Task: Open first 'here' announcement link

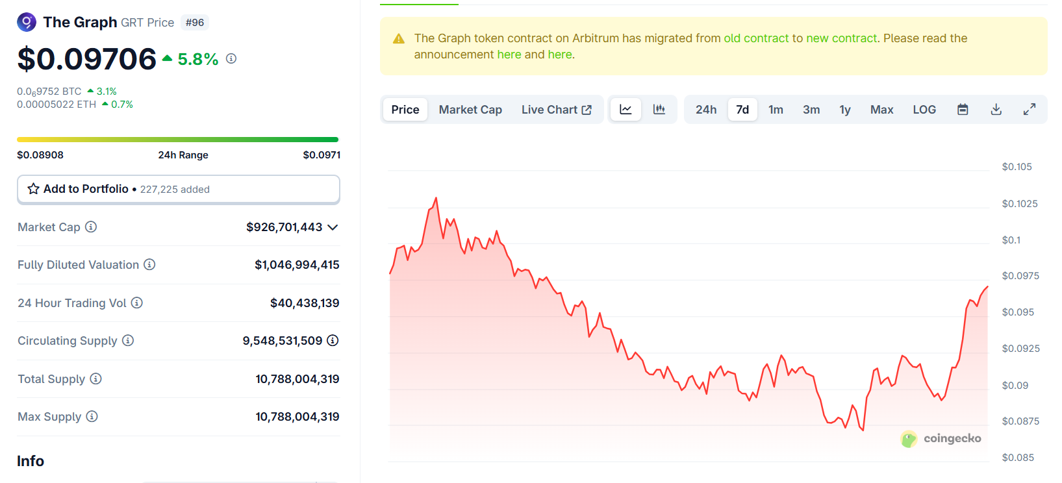Action: (509, 55)
